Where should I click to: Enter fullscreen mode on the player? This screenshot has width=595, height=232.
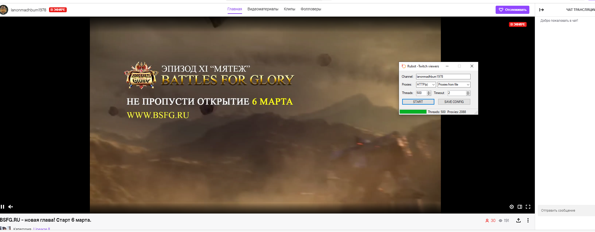point(528,207)
